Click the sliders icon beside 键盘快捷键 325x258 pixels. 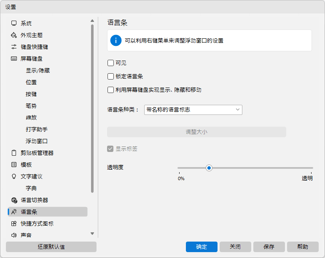(14, 47)
